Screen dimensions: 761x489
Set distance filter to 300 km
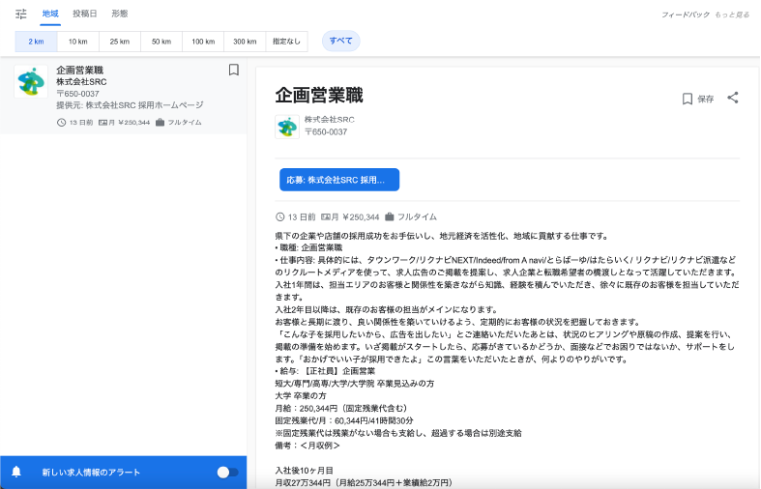pos(245,42)
